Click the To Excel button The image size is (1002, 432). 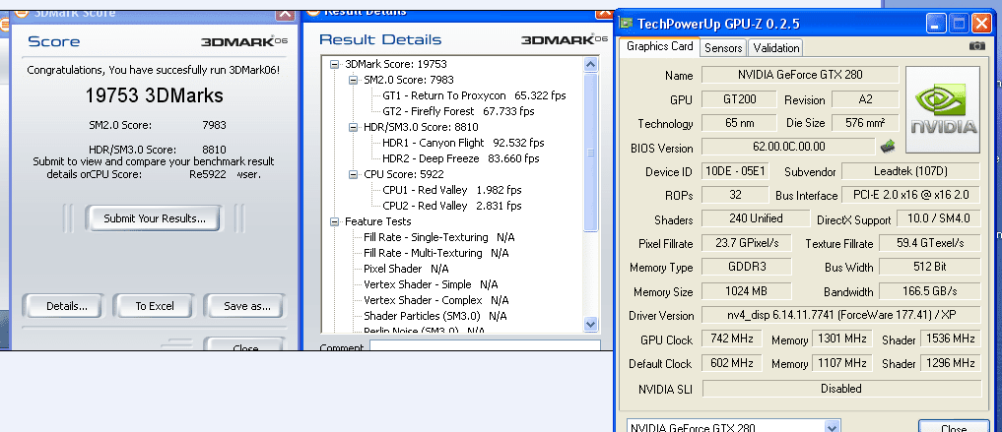coord(155,306)
